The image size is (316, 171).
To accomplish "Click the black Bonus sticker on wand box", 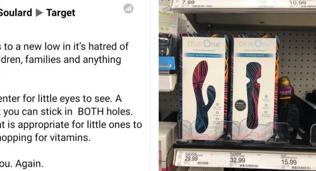I will [240, 105].
